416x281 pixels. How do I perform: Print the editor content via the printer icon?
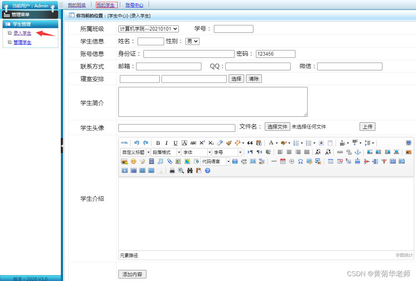(172, 170)
